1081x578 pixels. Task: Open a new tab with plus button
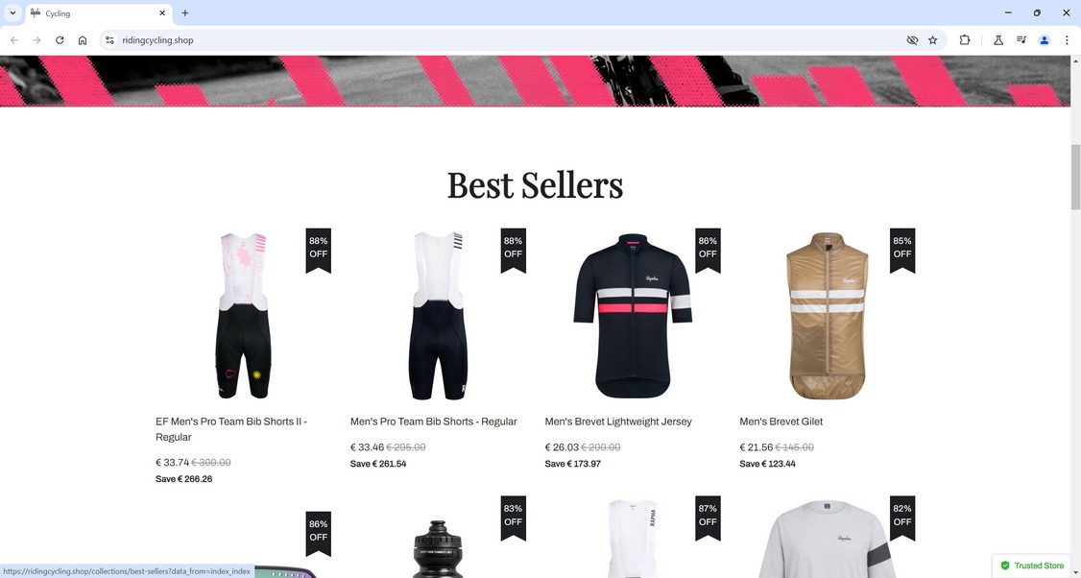184,12
